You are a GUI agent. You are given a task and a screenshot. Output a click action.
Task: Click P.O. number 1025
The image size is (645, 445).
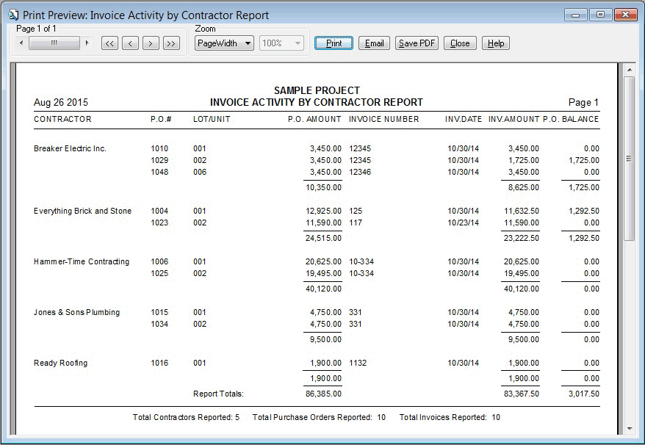159,273
